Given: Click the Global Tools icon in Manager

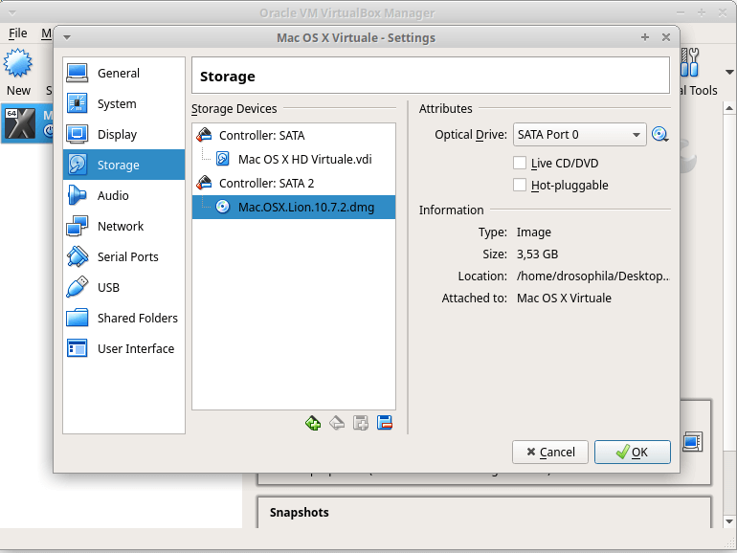Looking at the screenshot, I should click(690, 62).
